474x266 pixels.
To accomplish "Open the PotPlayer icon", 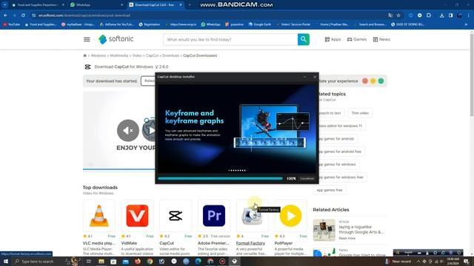I will [x=290, y=216].
